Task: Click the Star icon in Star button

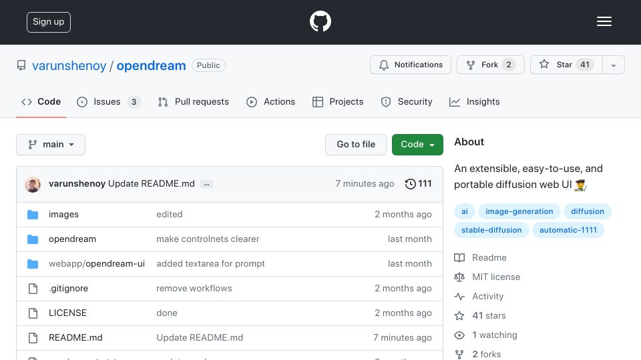Action: point(544,64)
